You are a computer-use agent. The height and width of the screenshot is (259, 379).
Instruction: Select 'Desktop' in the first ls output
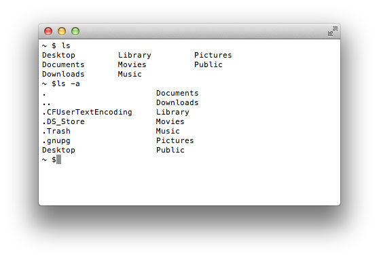[x=58, y=56]
